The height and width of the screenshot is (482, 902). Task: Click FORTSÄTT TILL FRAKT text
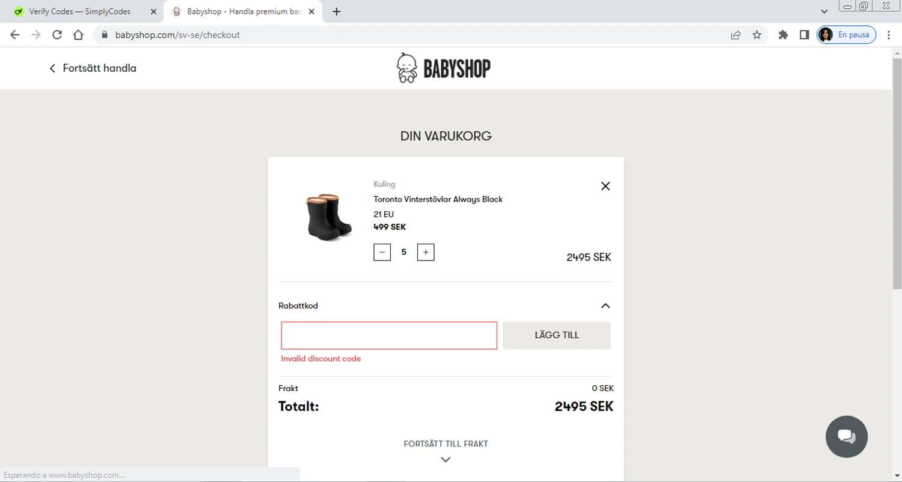click(446, 444)
